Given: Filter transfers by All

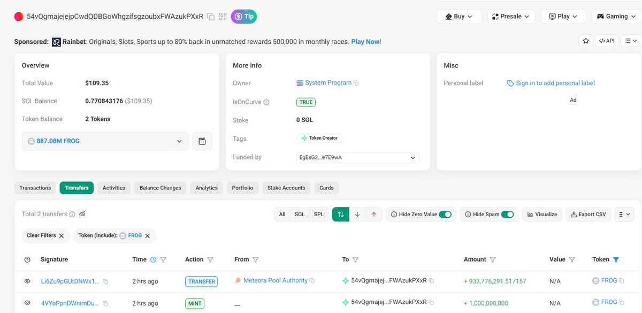Looking at the screenshot, I should [x=282, y=215].
